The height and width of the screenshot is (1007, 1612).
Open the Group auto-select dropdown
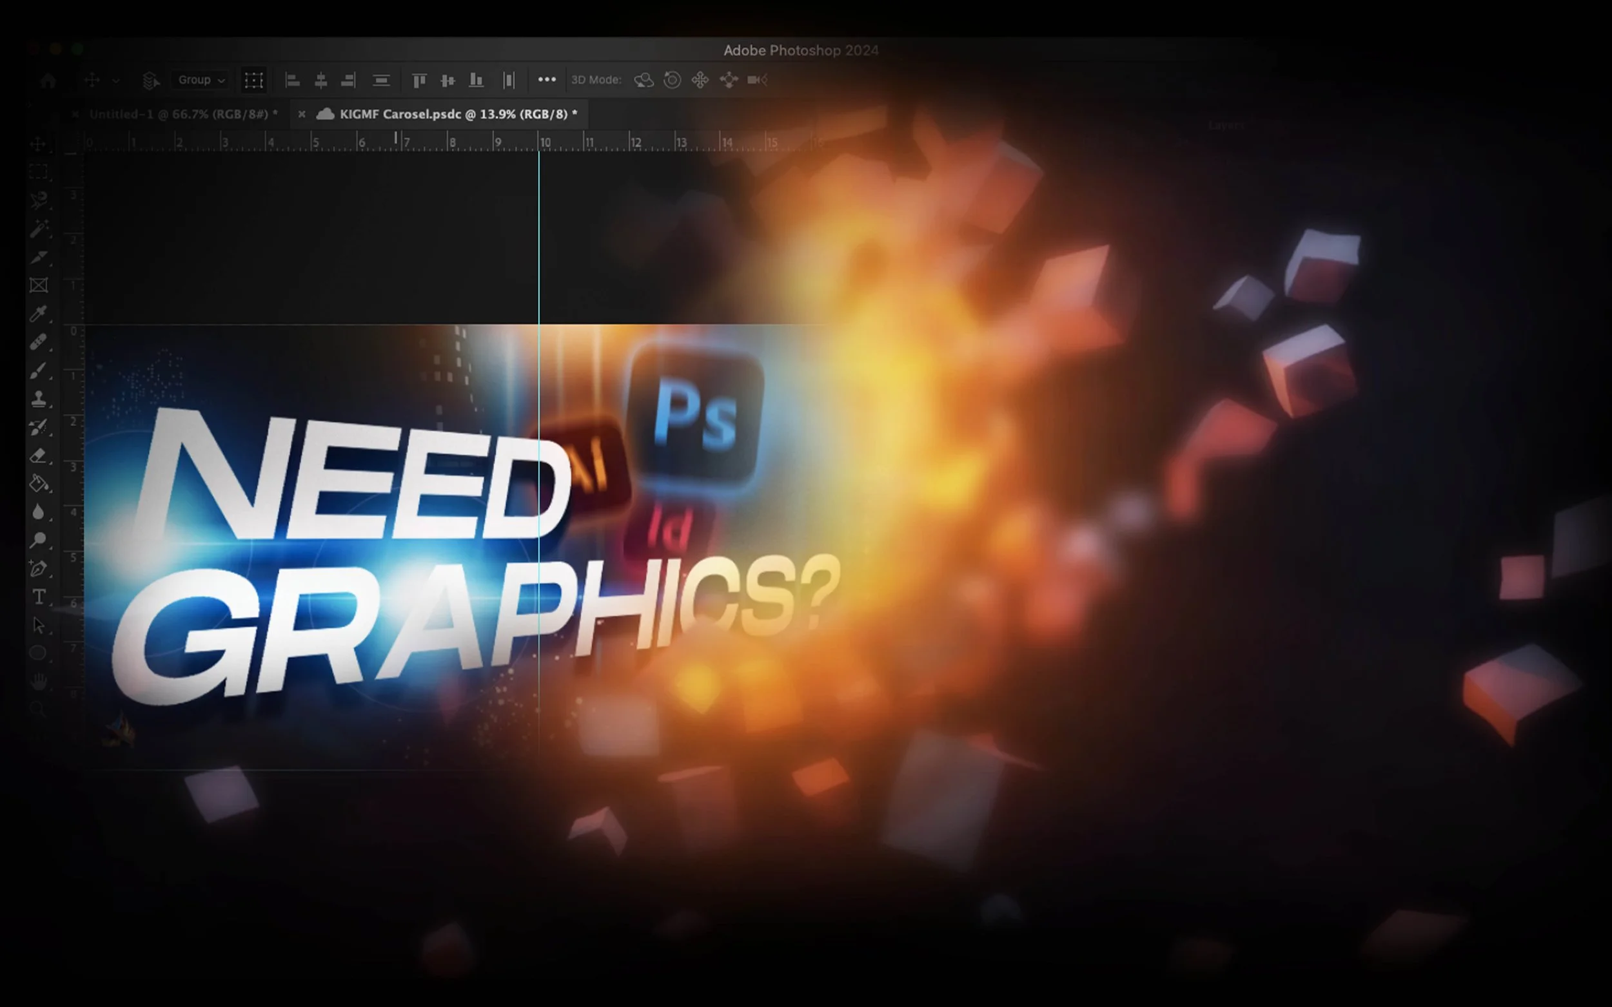pos(201,80)
